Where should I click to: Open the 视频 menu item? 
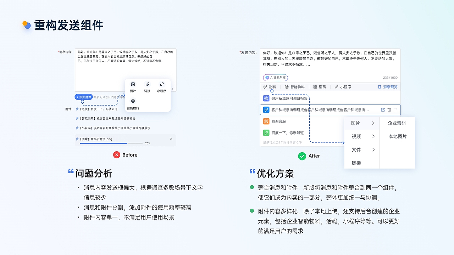[362, 136]
